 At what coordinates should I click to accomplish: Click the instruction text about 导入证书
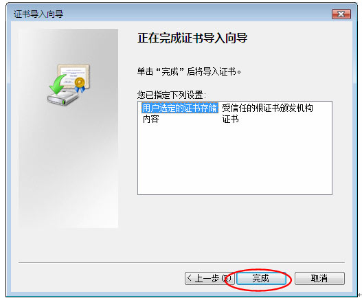click(x=189, y=71)
